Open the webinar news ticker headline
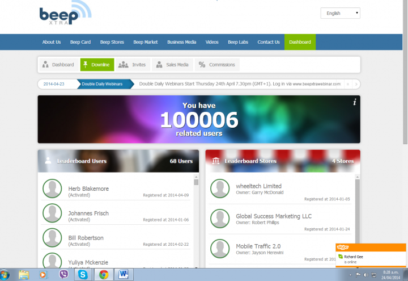This screenshot has width=408, height=281. pos(240,84)
